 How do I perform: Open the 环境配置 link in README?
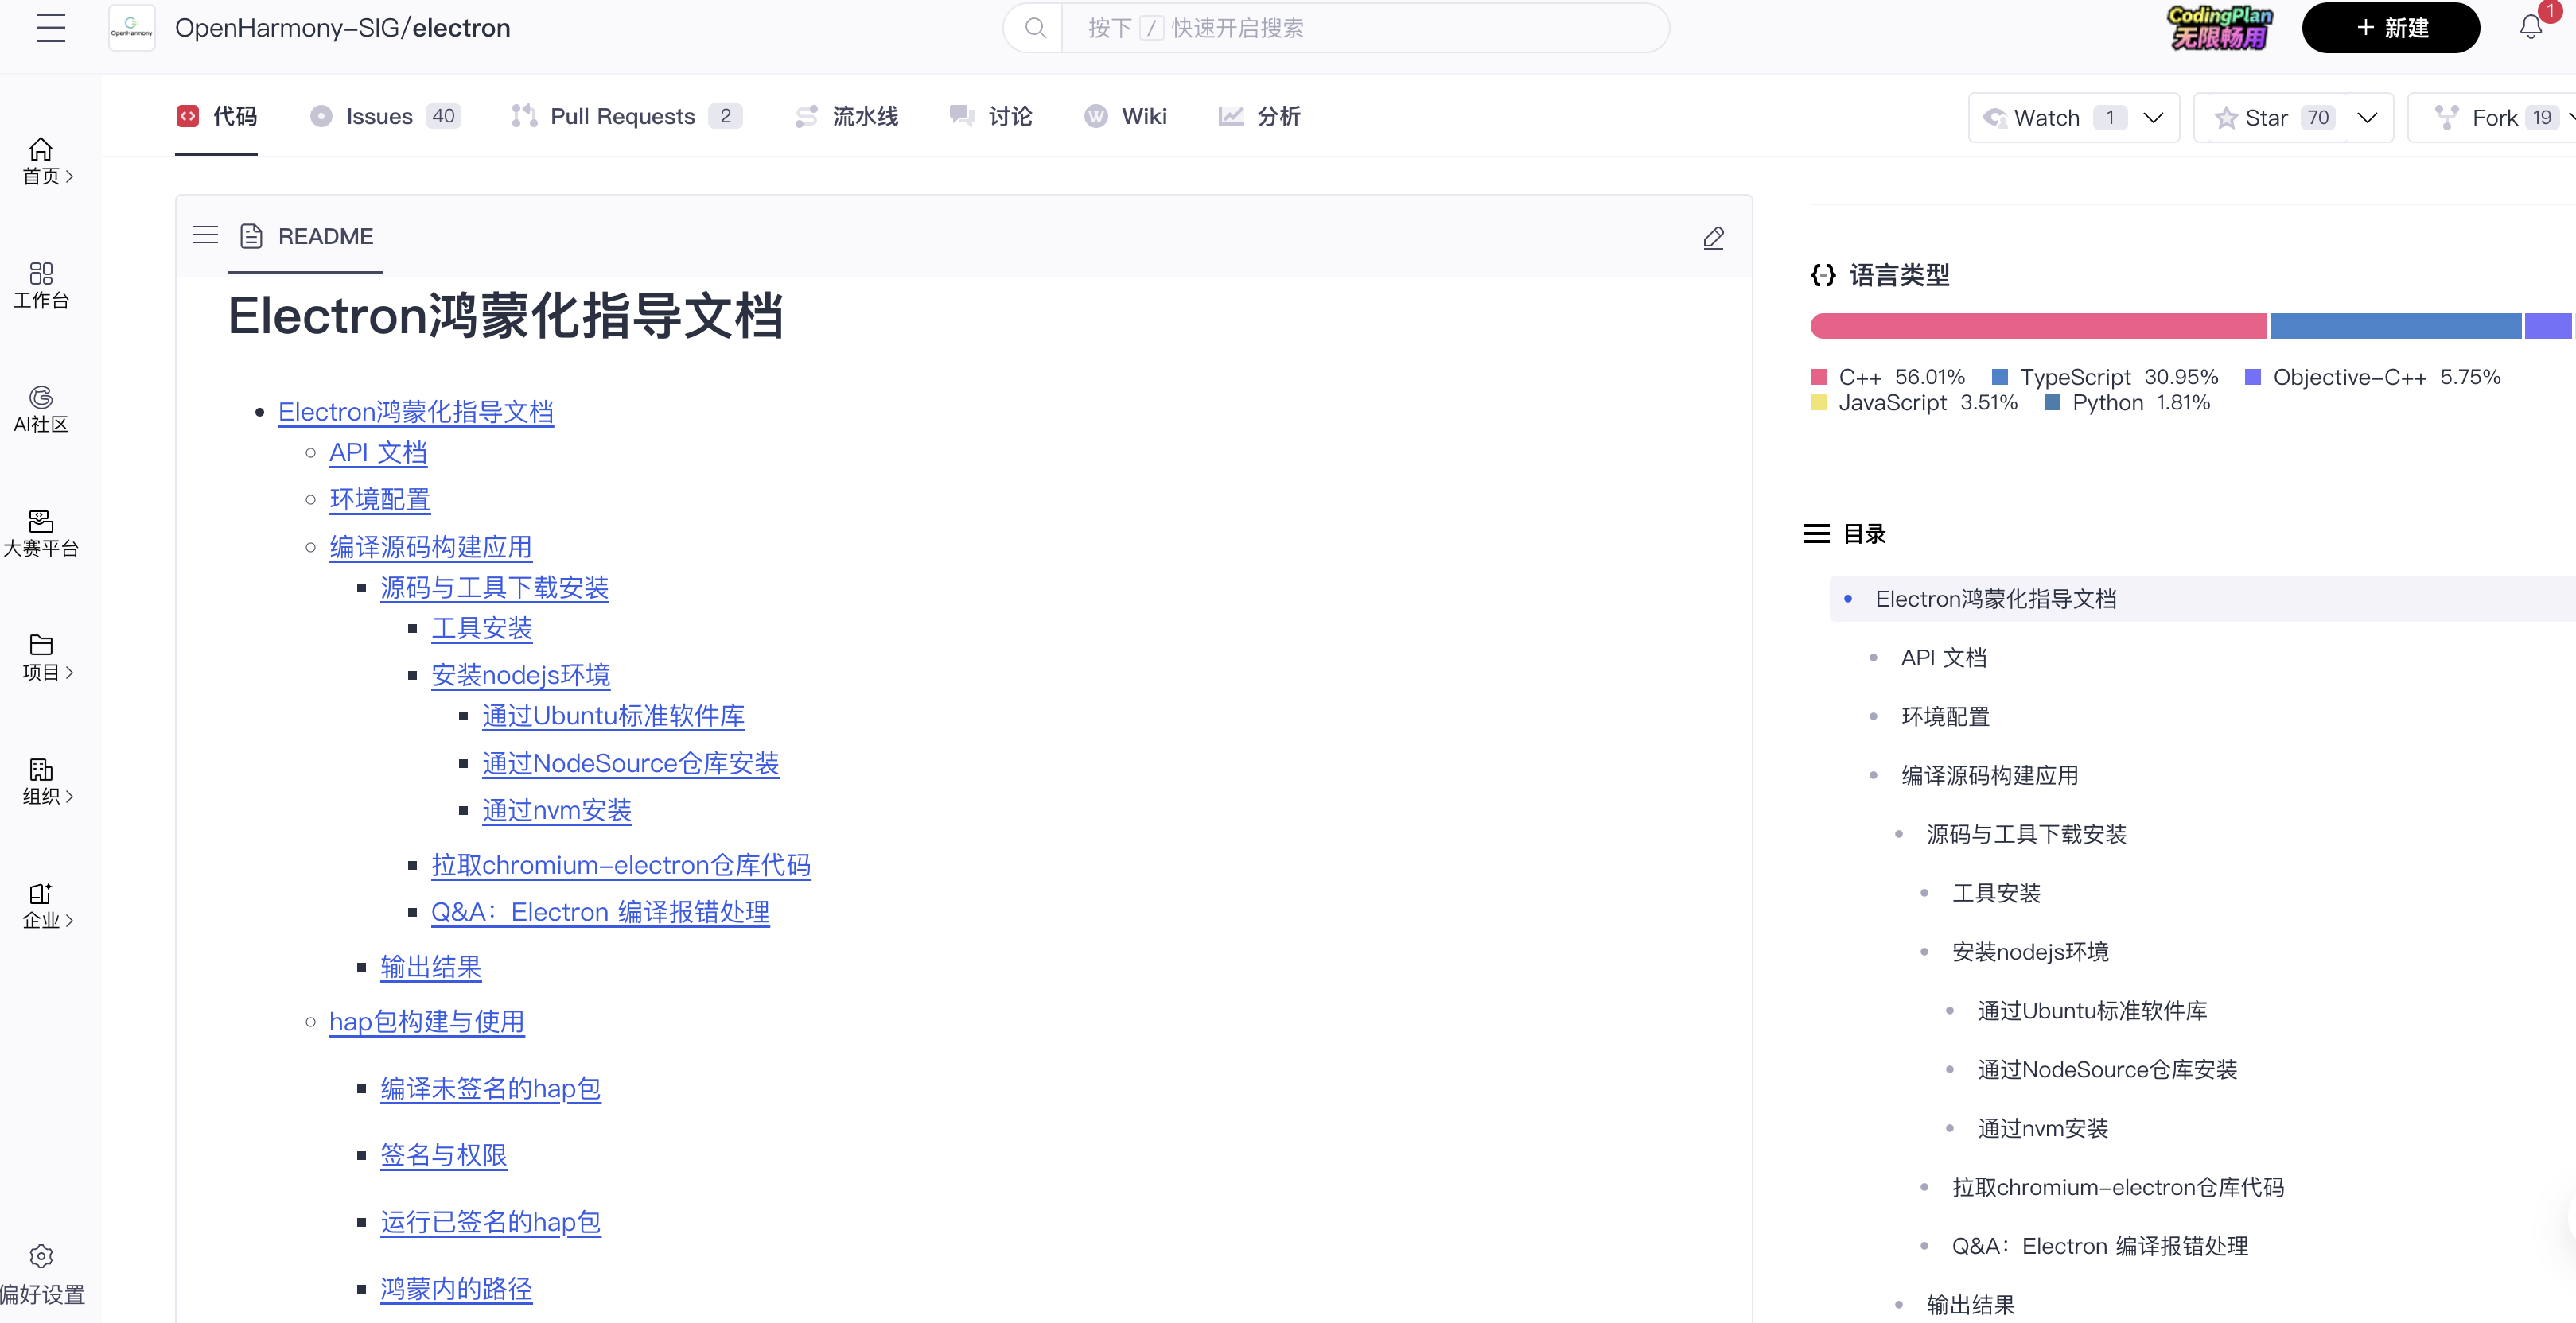380,499
